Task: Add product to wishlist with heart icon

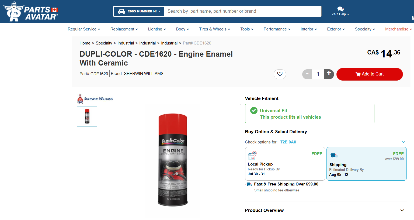Action: click(280, 74)
